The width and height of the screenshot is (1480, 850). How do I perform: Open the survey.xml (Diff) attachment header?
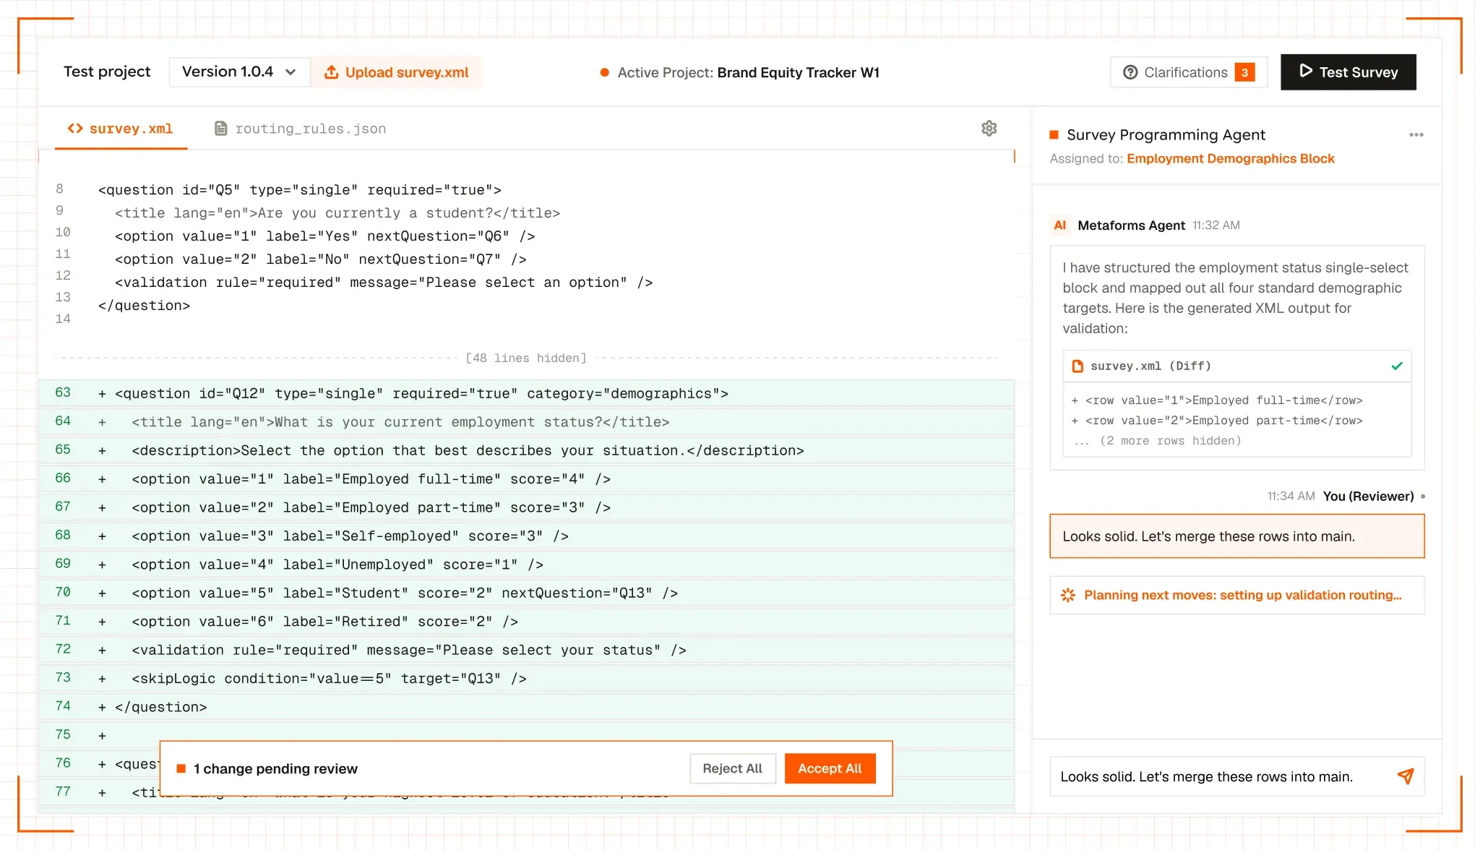(x=1236, y=366)
